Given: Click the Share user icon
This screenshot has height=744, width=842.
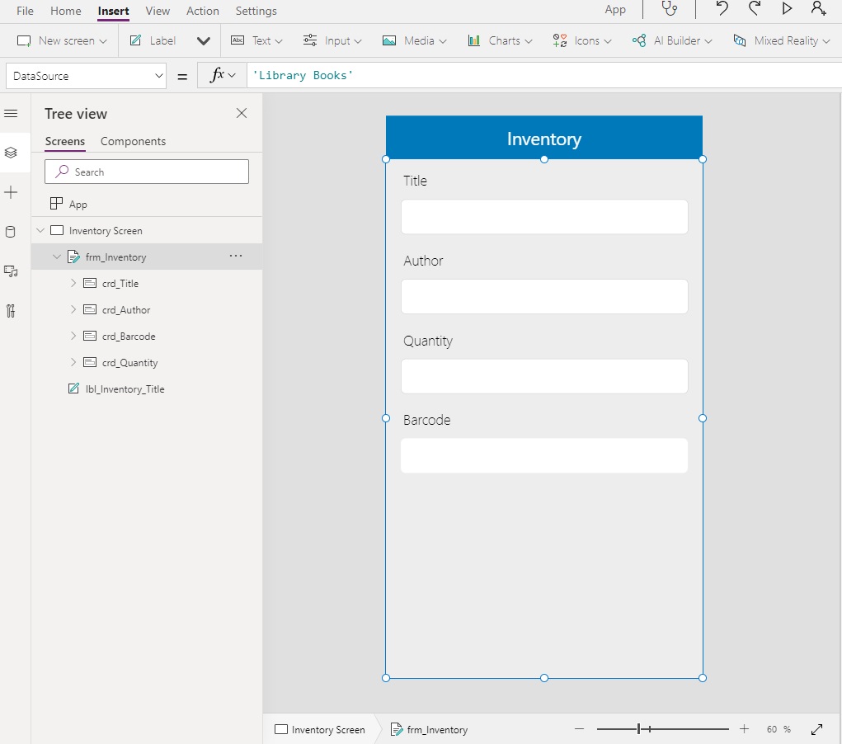Looking at the screenshot, I should click(817, 9).
